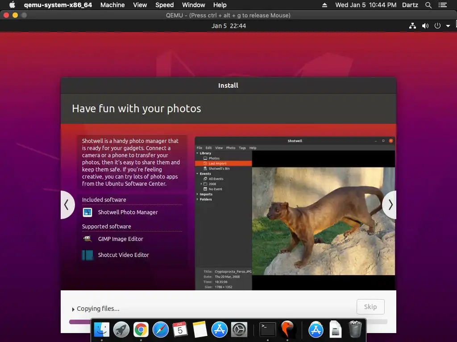This screenshot has width=457, height=342.
Task: Open the Trash in the Dock
Action: click(355, 329)
